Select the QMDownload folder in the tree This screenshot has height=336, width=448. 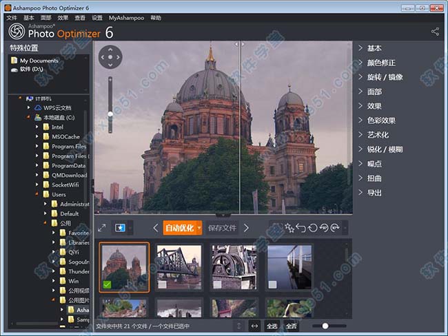[x=69, y=175]
